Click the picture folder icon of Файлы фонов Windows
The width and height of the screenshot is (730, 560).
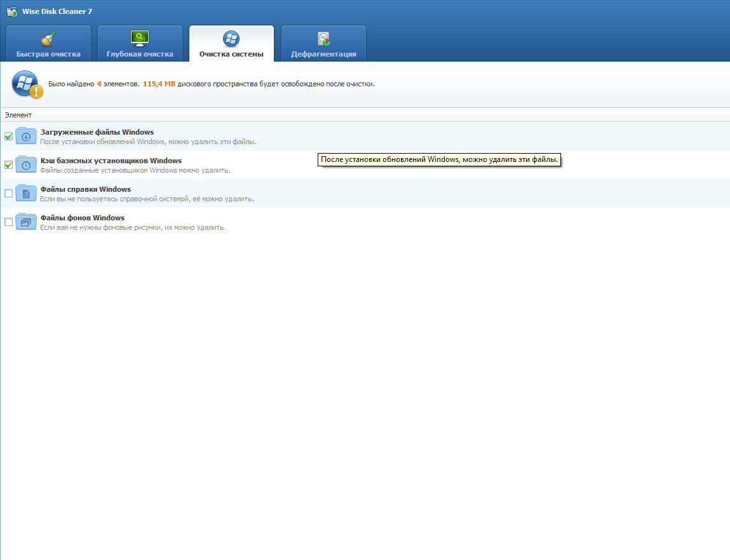click(26, 222)
